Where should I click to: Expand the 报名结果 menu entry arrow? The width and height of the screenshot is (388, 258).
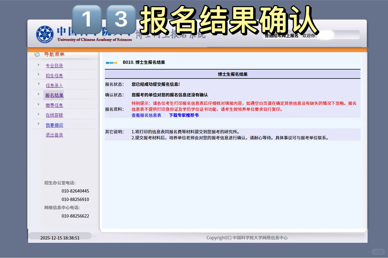[39, 94]
